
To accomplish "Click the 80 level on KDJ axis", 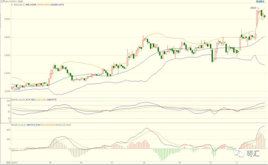I will tap(9, 105).
